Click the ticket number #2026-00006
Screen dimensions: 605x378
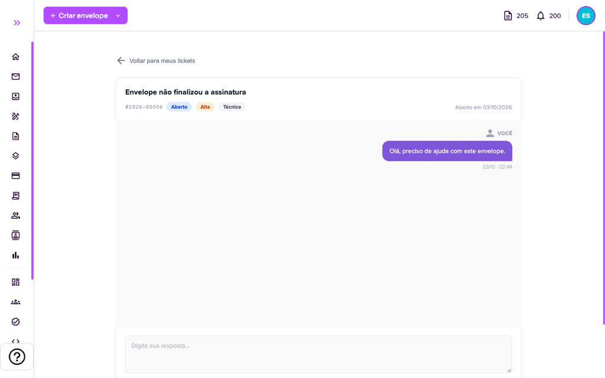(144, 107)
